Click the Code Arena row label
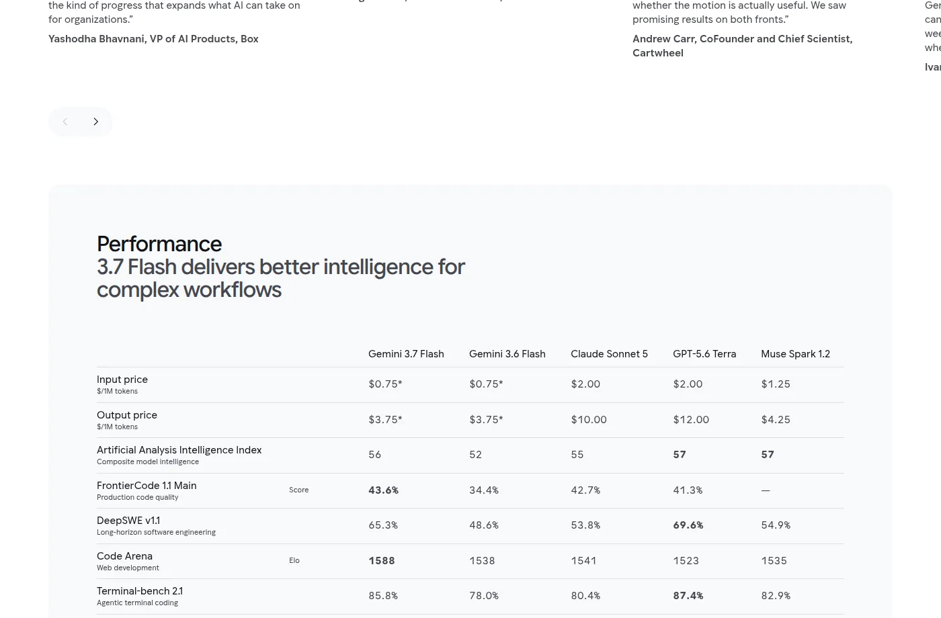Viewport: 941px width, 618px height. [x=124, y=556]
